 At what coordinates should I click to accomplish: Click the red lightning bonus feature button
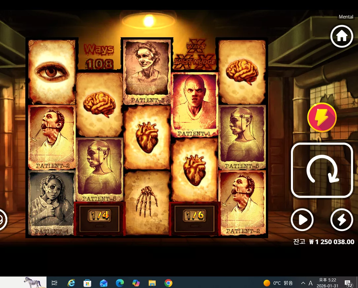point(322,117)
